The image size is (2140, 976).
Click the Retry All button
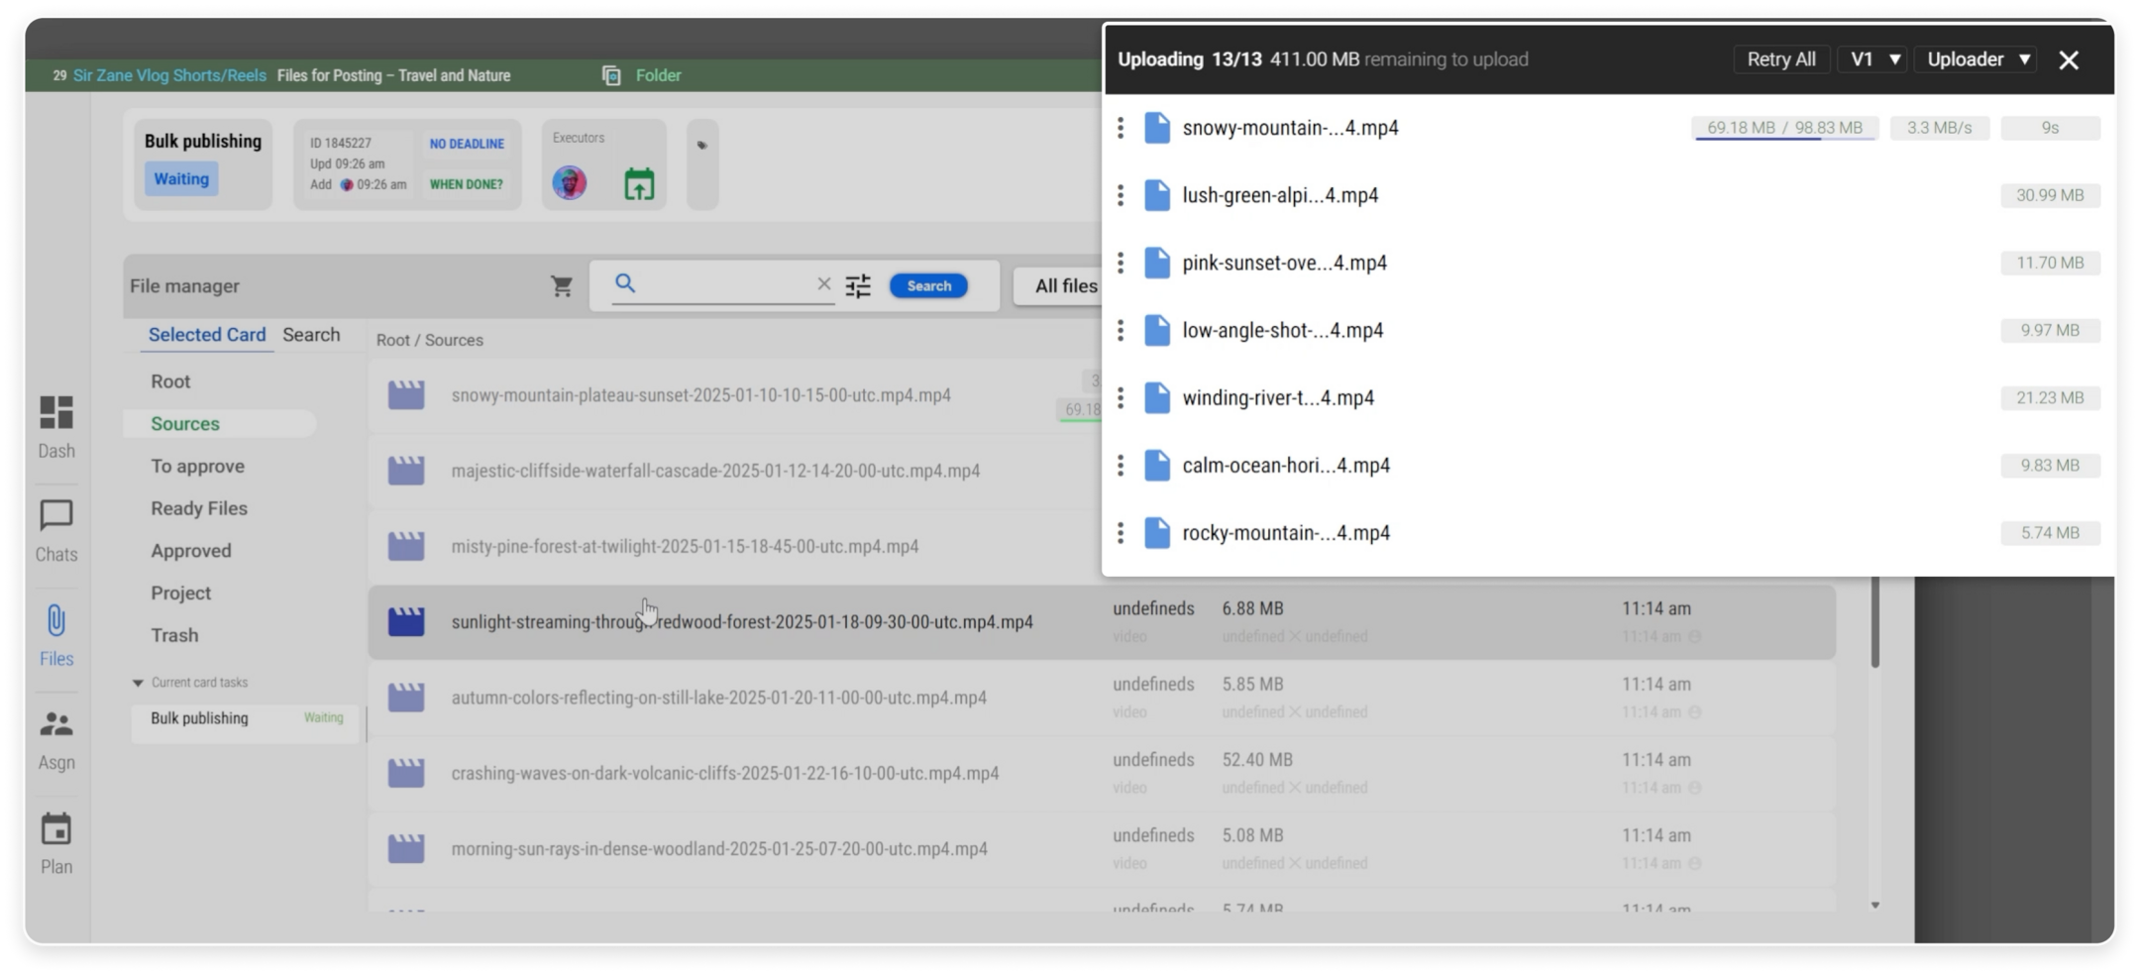tap(1780, 59)
